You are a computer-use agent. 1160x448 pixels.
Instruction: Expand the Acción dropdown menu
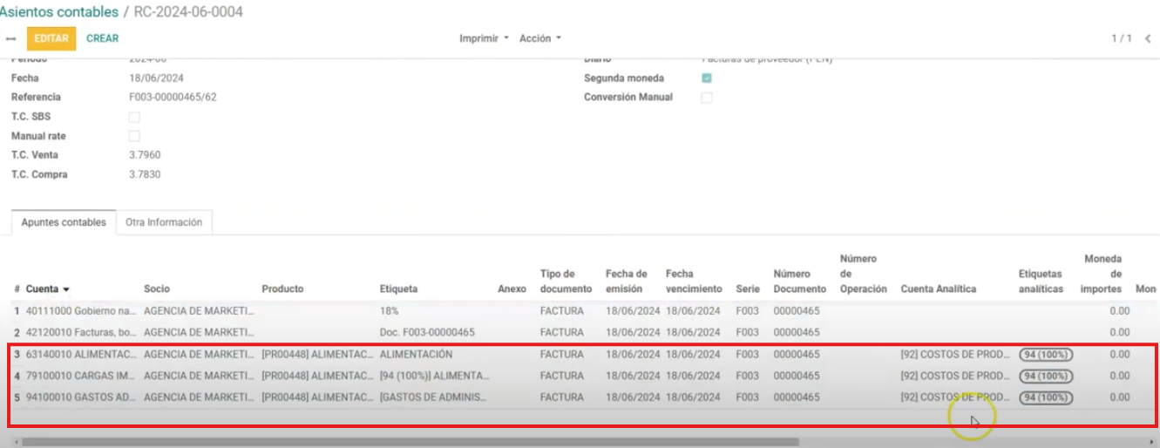(x=539, y=38)
